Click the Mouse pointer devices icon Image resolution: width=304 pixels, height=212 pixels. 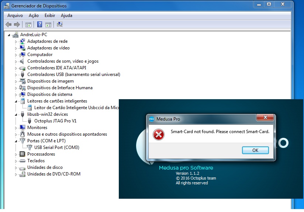(23, 134)
